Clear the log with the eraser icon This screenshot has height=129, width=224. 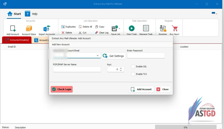102,33
